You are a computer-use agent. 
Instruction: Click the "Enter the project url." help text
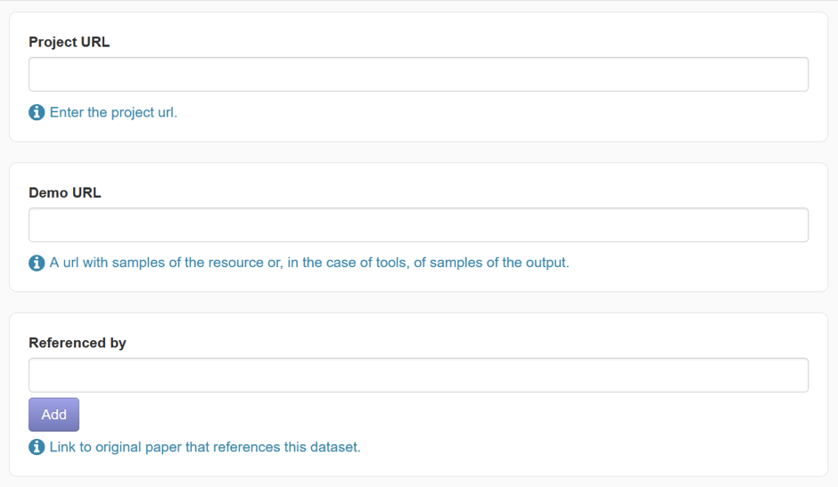pyautogui.click(x=113, y=112)
